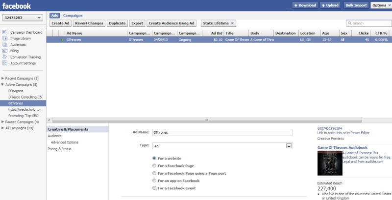
Task: Click the Export button
Action: click(x=137, y=23)
